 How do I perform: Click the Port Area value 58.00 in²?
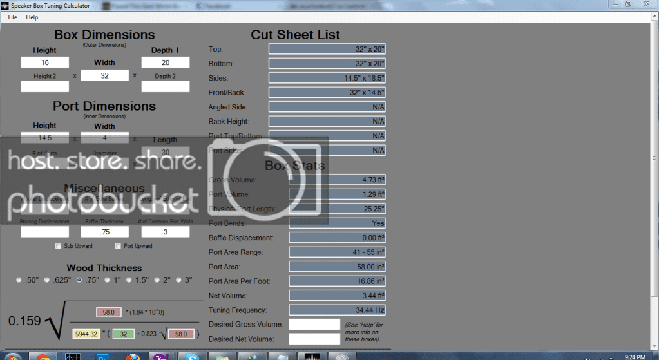[337, 267]
